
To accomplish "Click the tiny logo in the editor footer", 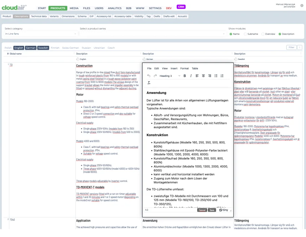I will (223, 210).
